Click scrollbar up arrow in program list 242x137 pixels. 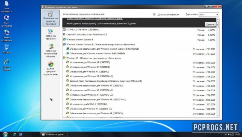[218, 19]
